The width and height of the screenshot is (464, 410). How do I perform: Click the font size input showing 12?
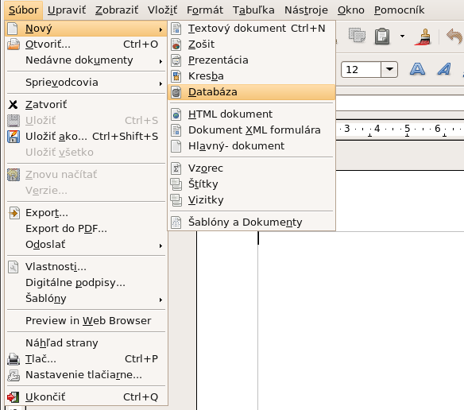[361, 70]
